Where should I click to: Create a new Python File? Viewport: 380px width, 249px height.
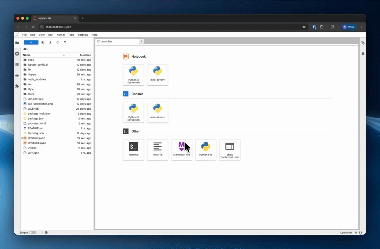(206, 150)
